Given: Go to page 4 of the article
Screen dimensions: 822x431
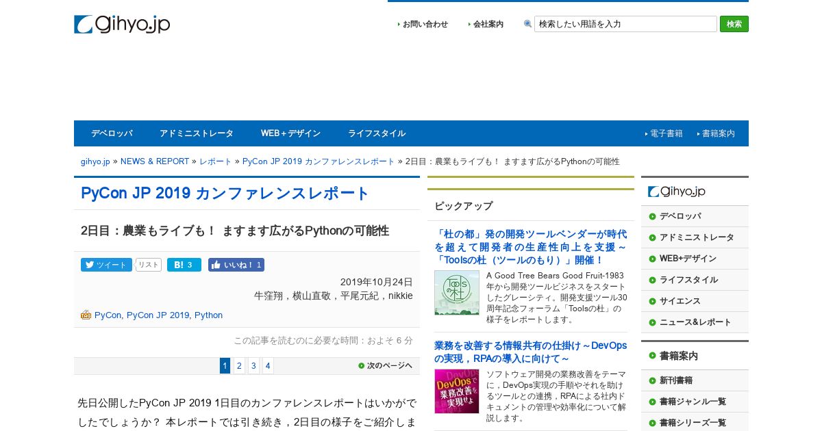Looking at the screenshot, I should [268, 366].
